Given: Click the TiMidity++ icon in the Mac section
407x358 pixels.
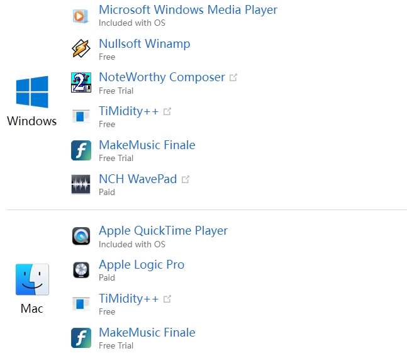Looking at the screenshot, I should click(x=81, y=304).
